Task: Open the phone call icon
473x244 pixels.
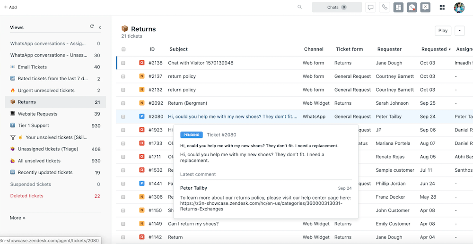Action: [x=385, y=7]
